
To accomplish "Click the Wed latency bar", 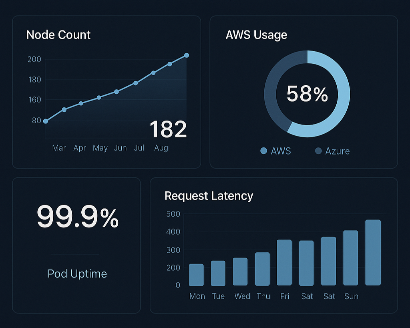I will click(x=240, y=272).
